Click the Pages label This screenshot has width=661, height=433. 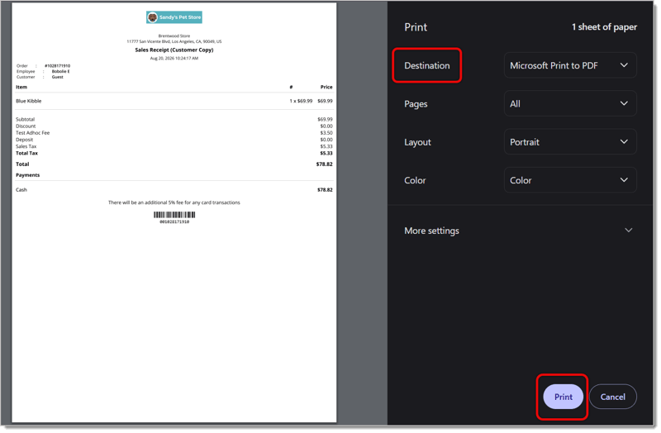click(x=417, y=104)
